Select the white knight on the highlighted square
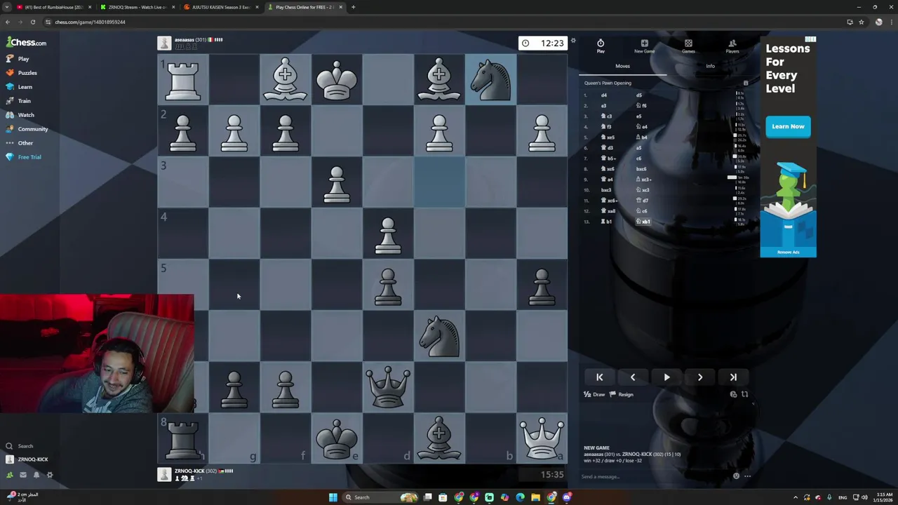The height and width of the screenshot is (505, 898). point(490,79)
